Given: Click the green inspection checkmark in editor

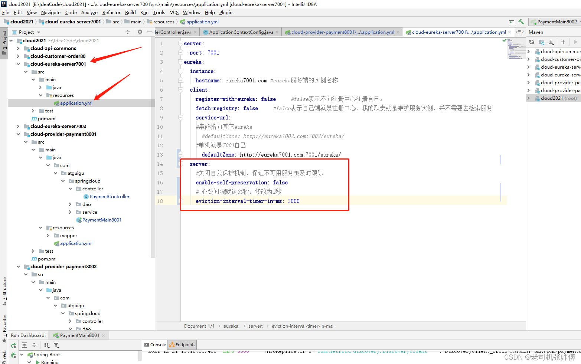Looking at the screenshot, I should (x=504, y=40).
